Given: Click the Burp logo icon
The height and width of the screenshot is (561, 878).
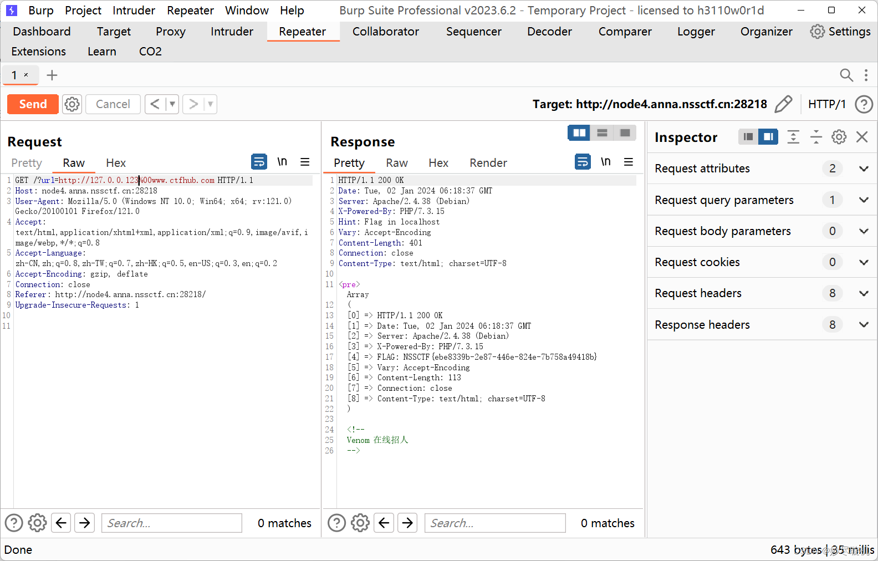Looking at the screenshot, I should tap(12, 11).
